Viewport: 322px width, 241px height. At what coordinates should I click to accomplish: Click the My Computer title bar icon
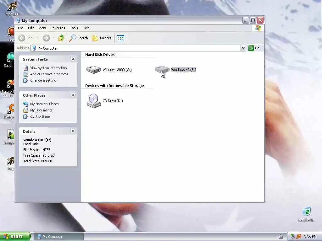(x=19, y=20)
